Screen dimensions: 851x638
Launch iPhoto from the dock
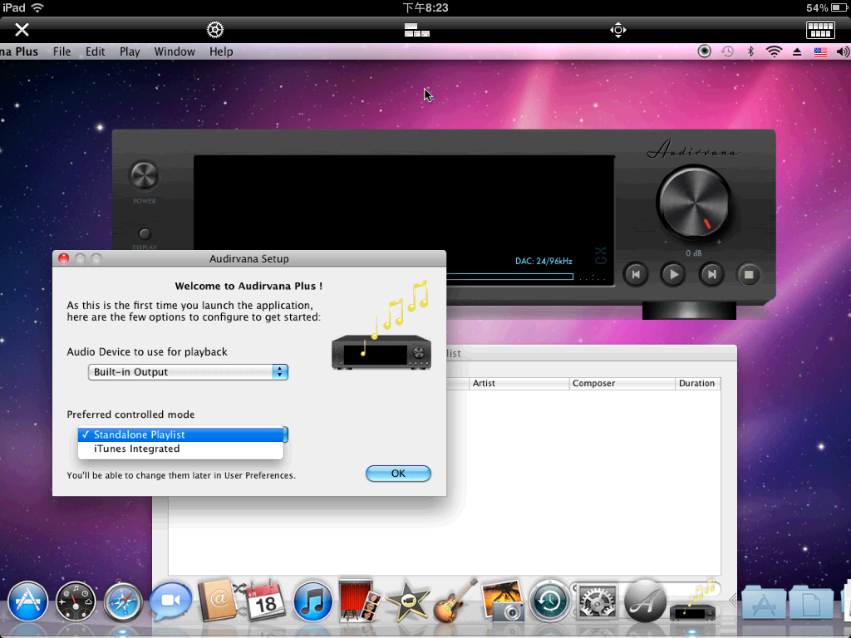click(503, 601)
